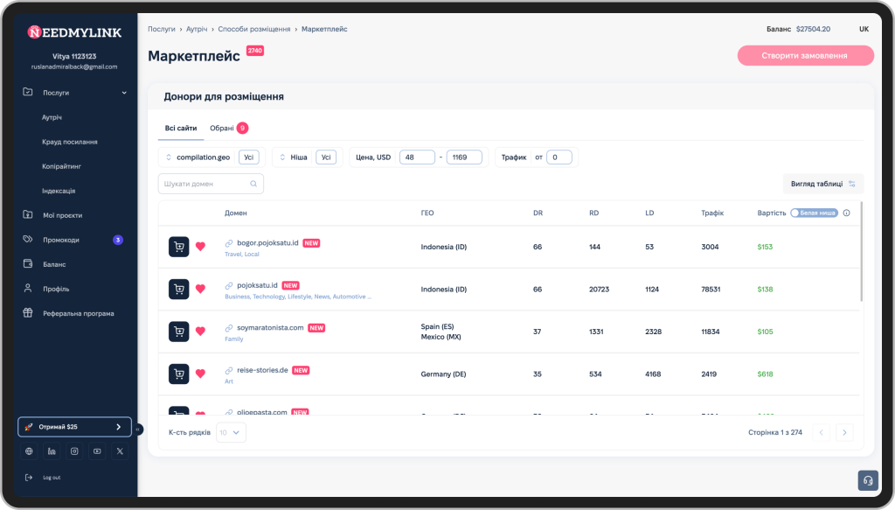Click Аутріч in the breadcrumb
Viewport: 895px width, 510px height.
[x=197, y=29]
